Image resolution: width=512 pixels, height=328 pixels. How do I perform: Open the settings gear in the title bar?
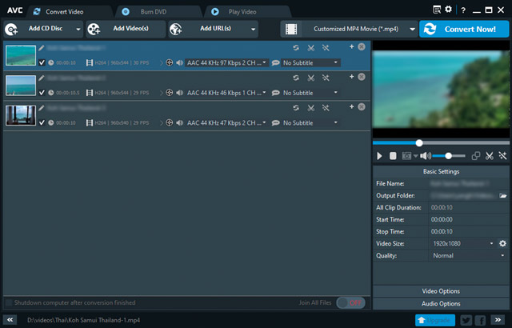tap(448, 10)
